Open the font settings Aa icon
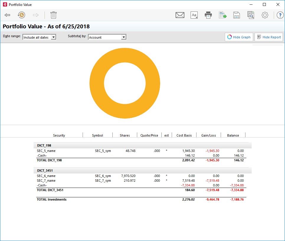The height and width of the screenshot is (241, 285). point(194,15)
